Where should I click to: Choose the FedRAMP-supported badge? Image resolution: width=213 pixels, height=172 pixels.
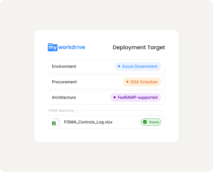click(x=135, y=97)
